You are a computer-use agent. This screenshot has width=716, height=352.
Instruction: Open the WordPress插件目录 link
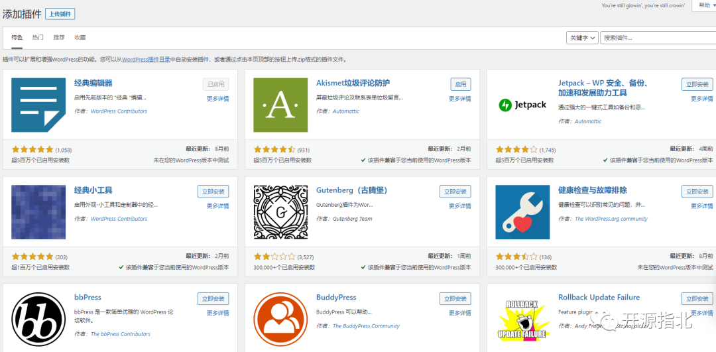coord(146,60)
